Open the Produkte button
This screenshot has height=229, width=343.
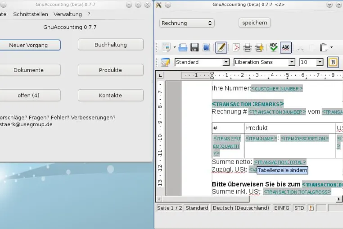(x=111, y=70)
